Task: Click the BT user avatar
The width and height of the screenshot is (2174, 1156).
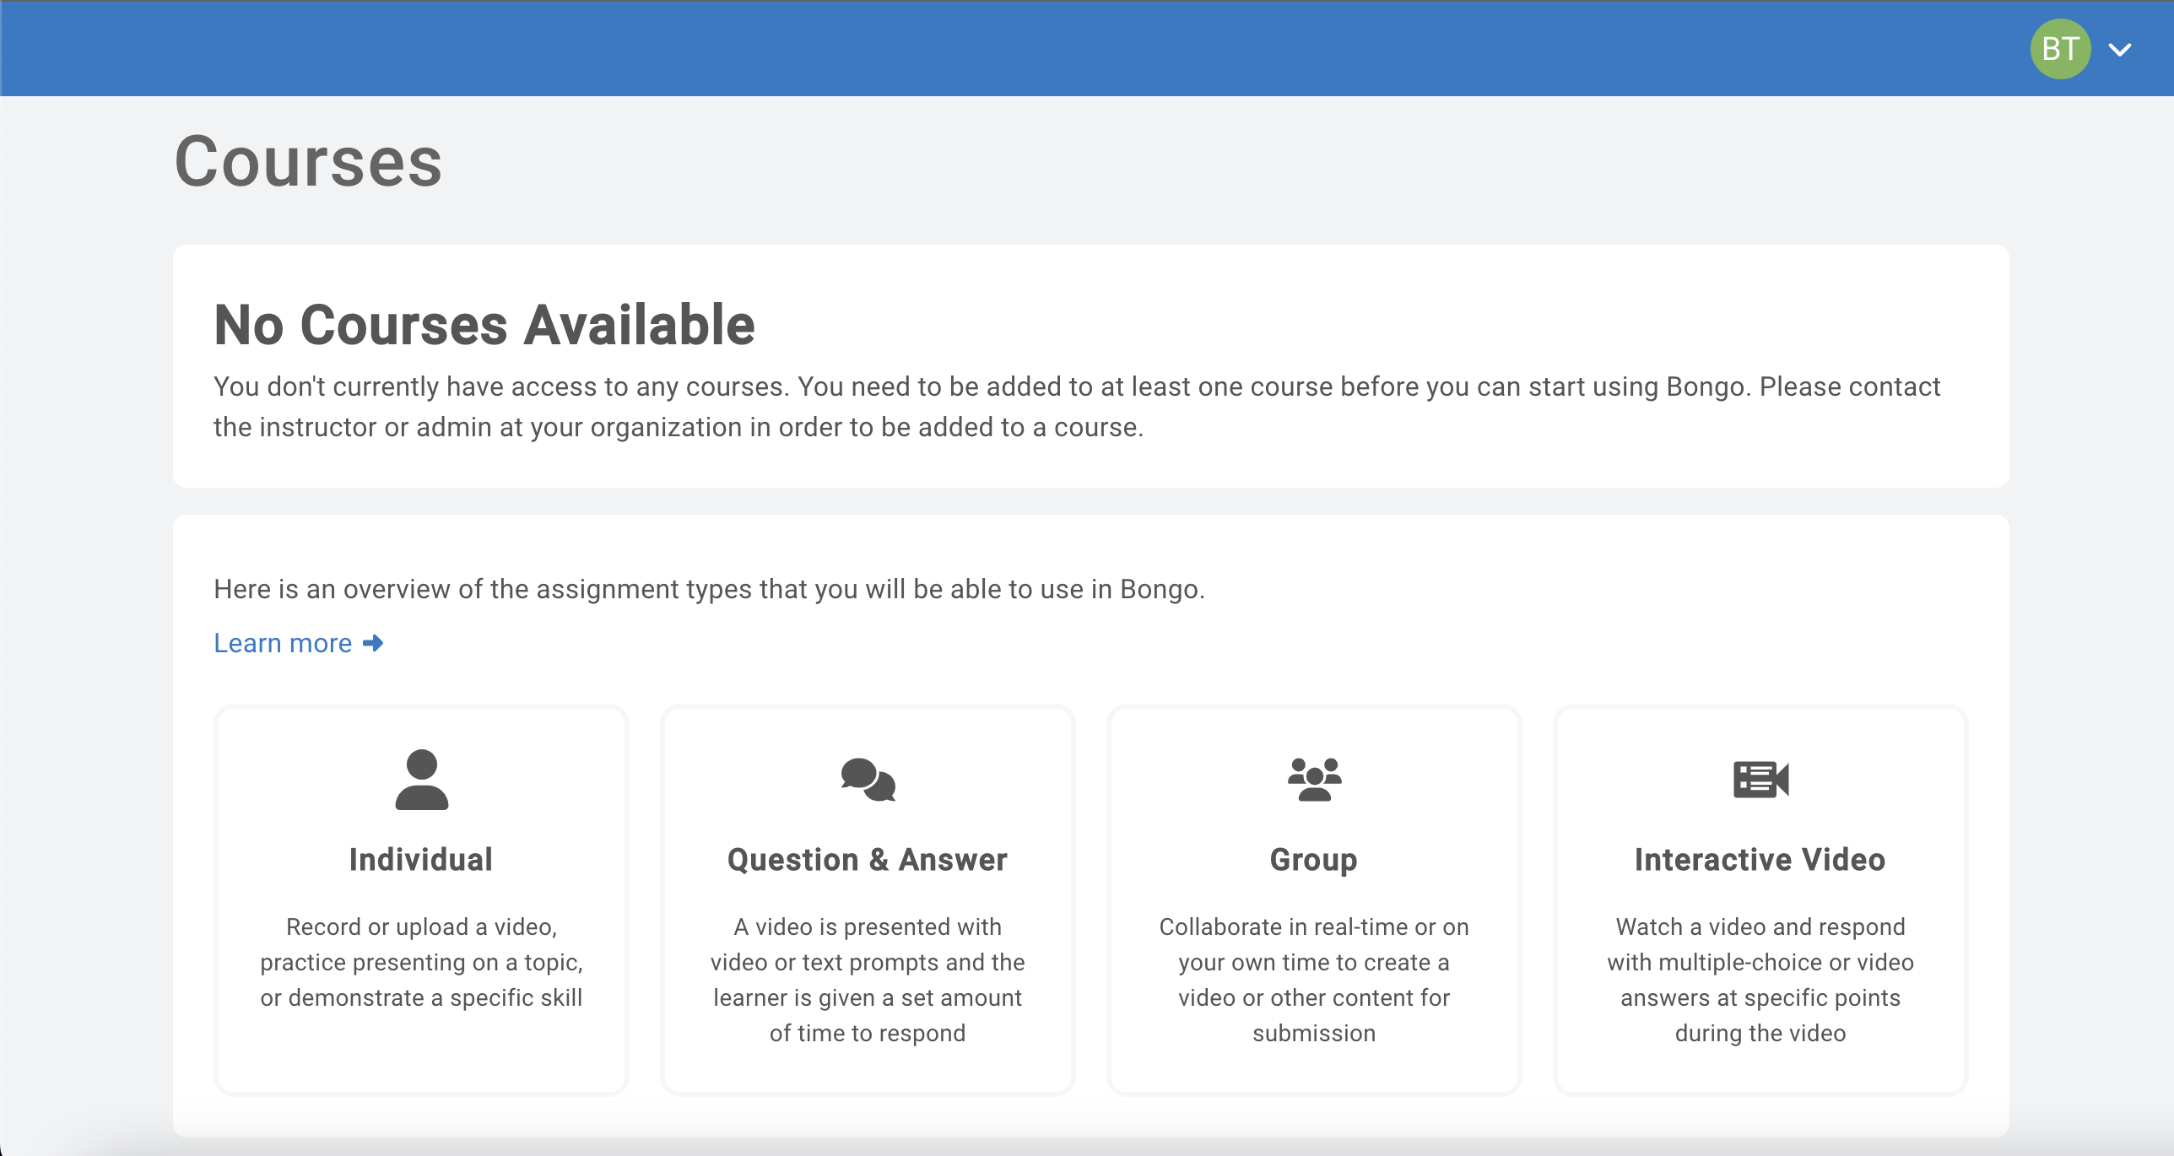Action: pos(2059,49)
